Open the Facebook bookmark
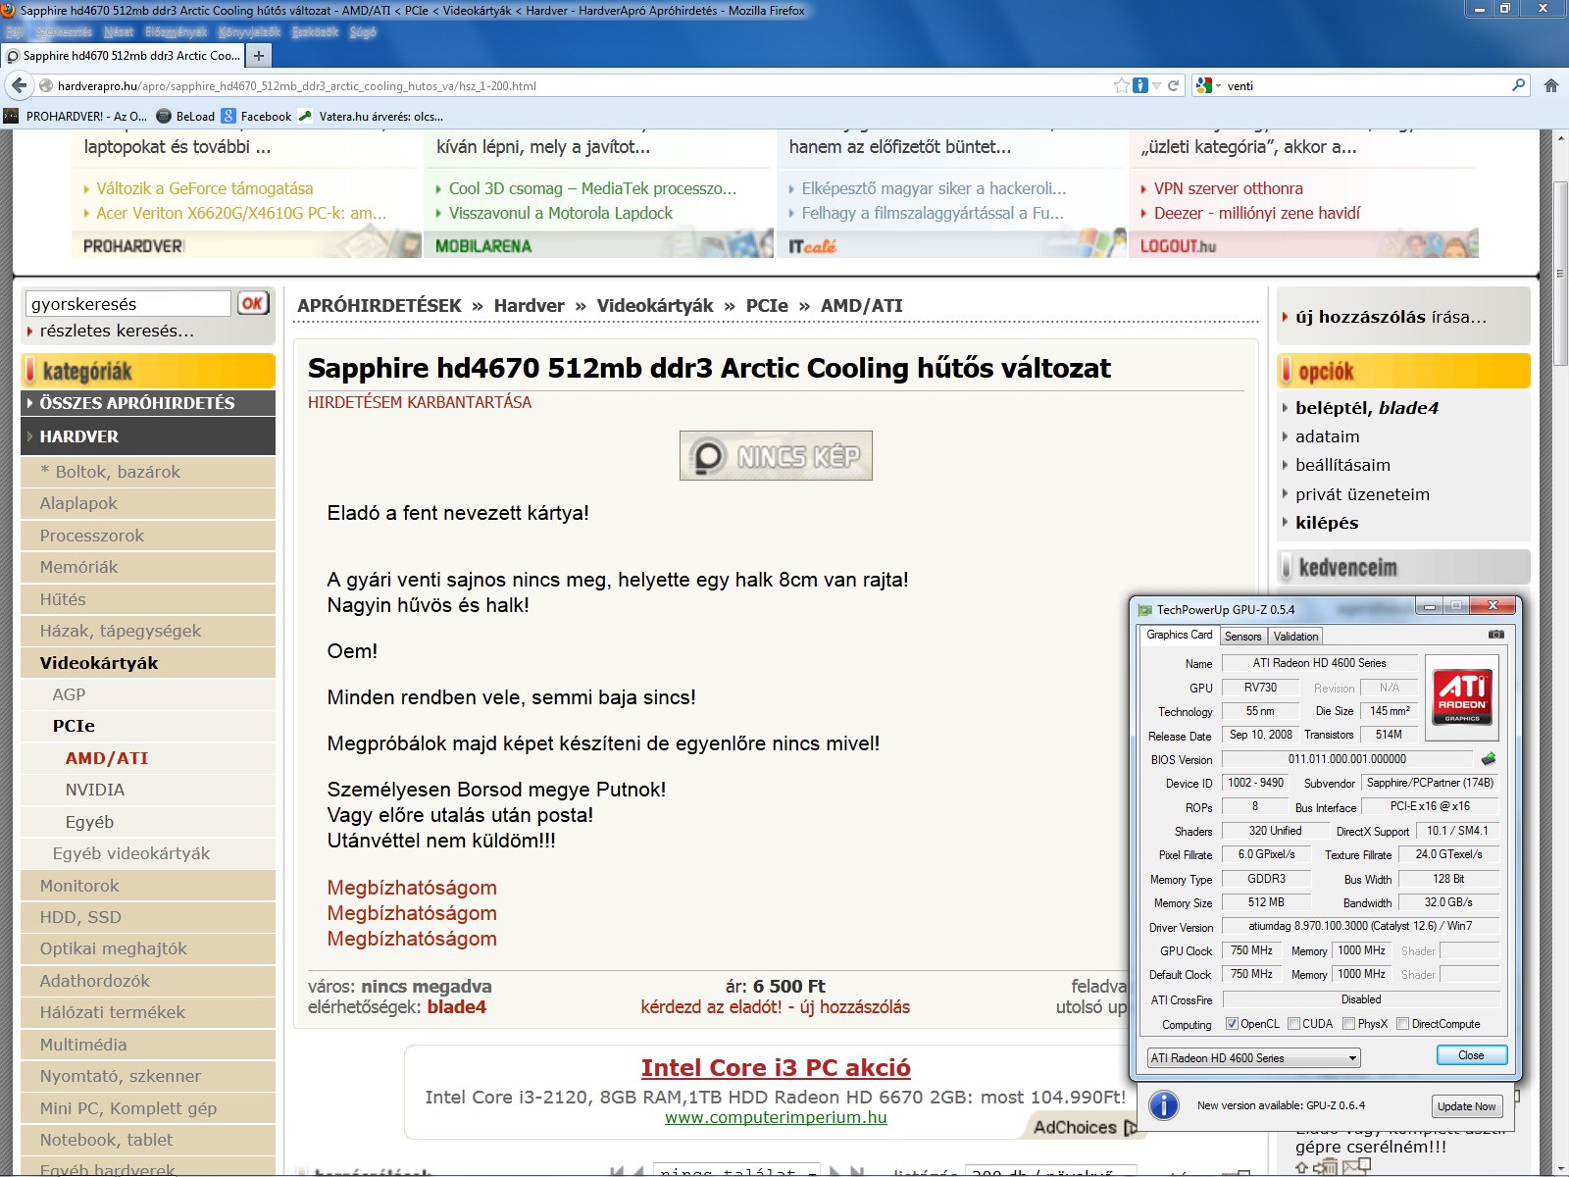The image size is (1569, 1177). pos(257,116)
